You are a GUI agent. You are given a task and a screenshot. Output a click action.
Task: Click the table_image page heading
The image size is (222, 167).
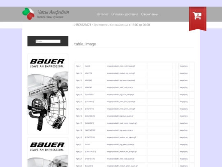pyautogui.click(x=85, y=44)
